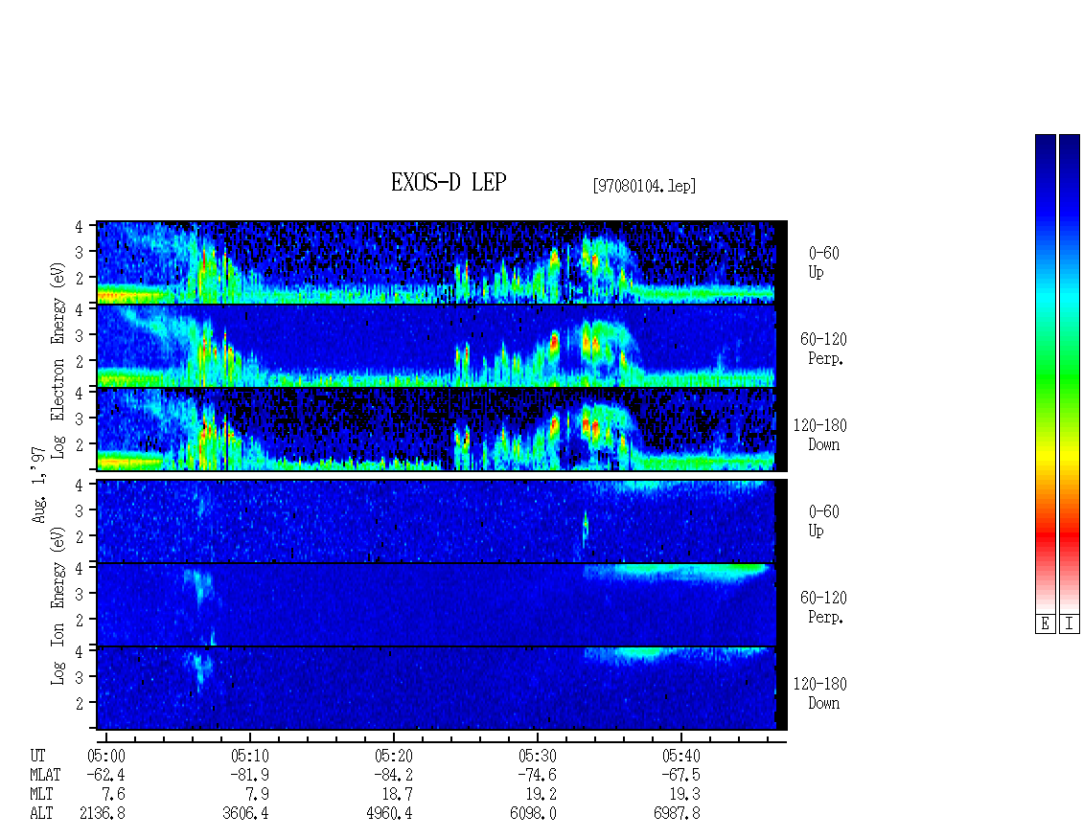The image size is (1083, 838).
Task: Click the MLAT value -81.9
Action: coord(249,775)
